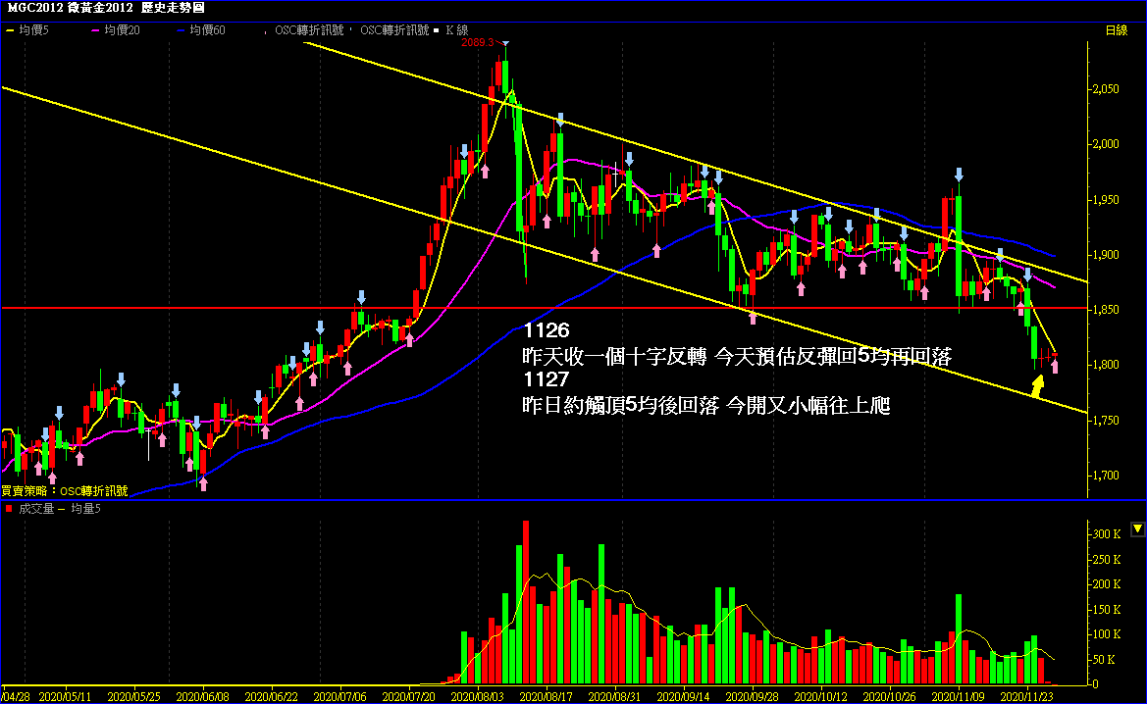This screenshot has width=1147, height=704.
Task: Click the 2089.3 high price label
Action: [x=478, y=42]
